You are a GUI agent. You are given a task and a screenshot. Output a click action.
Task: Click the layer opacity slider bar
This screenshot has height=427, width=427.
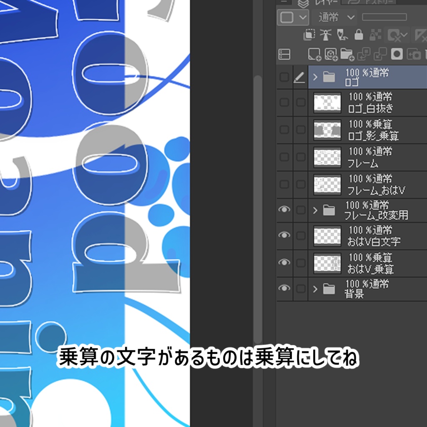(x=384, y=17)
